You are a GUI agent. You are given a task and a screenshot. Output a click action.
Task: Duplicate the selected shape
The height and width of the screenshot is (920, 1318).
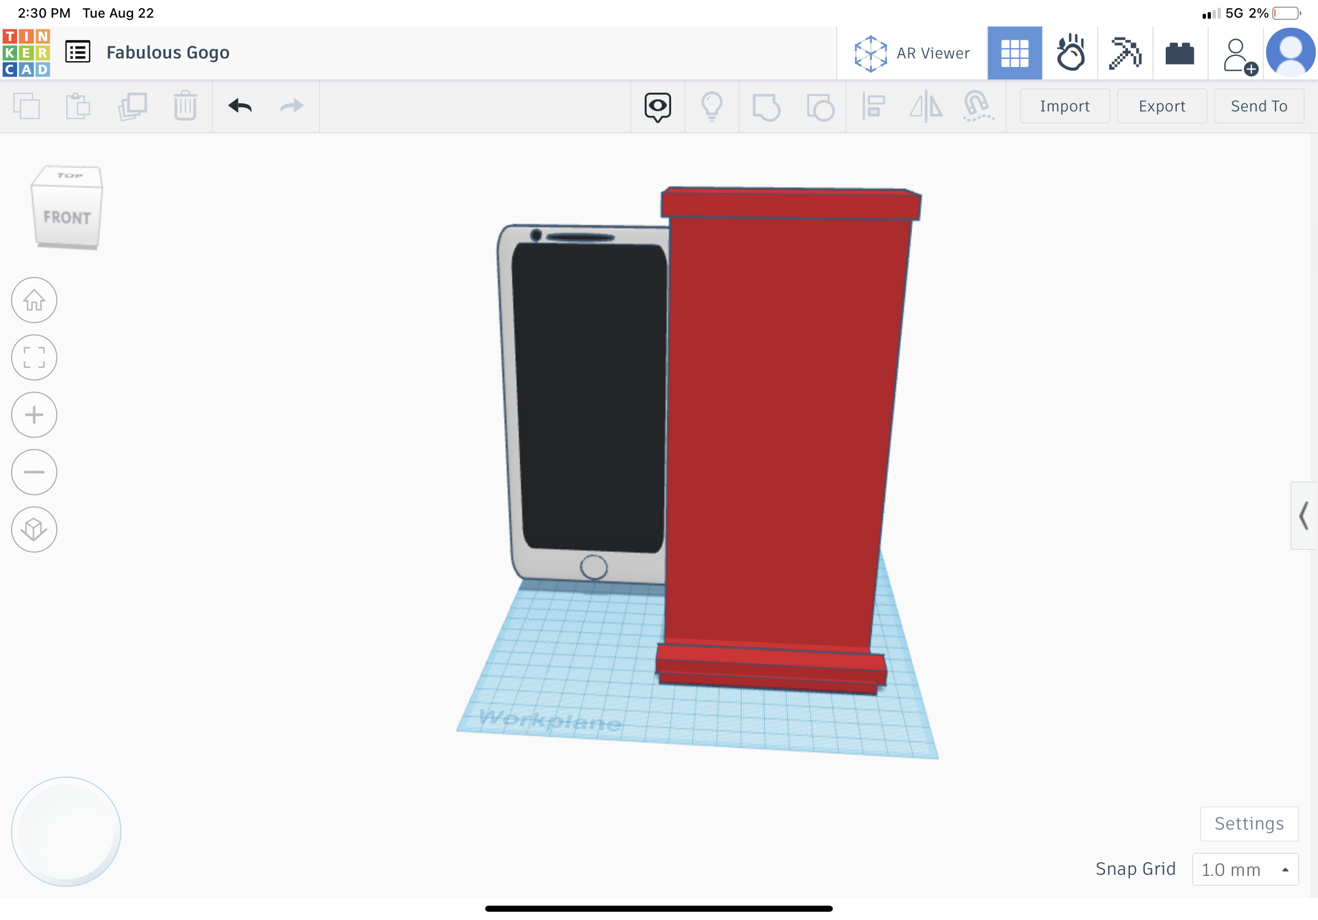pos(131,106)
